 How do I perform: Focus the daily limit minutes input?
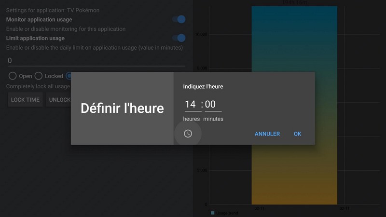point(96,61)
